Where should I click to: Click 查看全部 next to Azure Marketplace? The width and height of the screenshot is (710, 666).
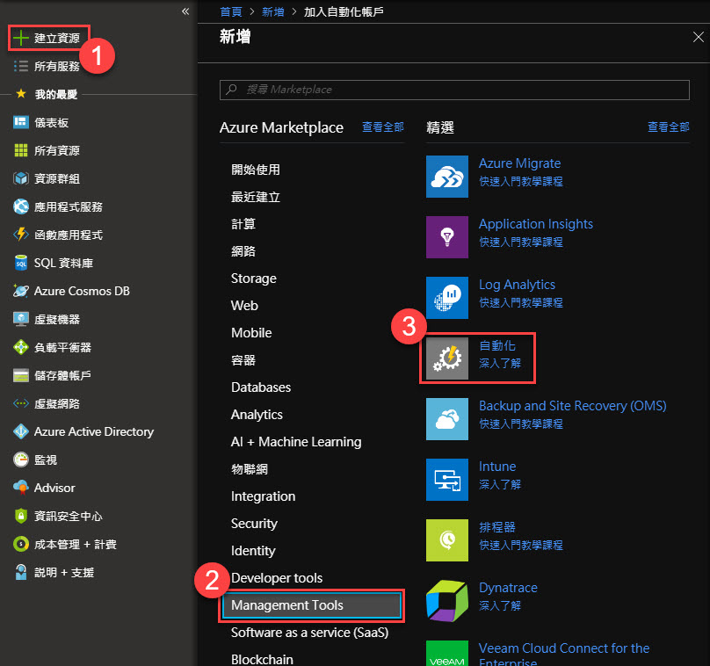[x=382, y=127]
